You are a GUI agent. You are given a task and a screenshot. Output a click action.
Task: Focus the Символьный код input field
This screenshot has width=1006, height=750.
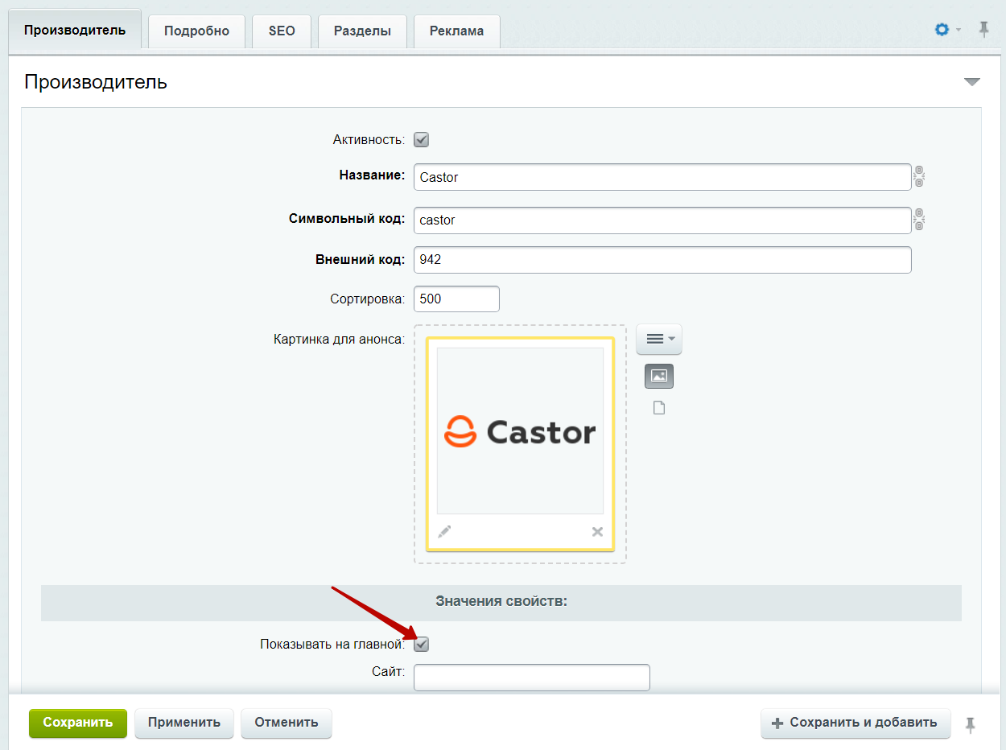(x=662, y=220)
